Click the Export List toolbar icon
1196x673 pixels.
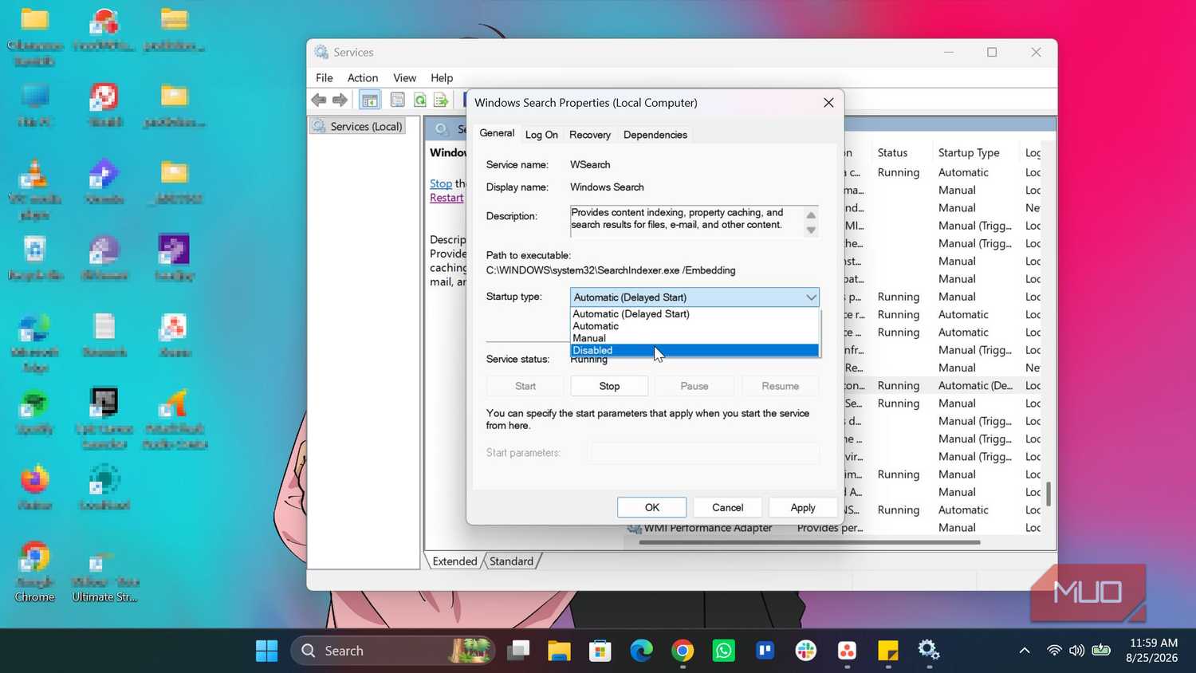441,100
